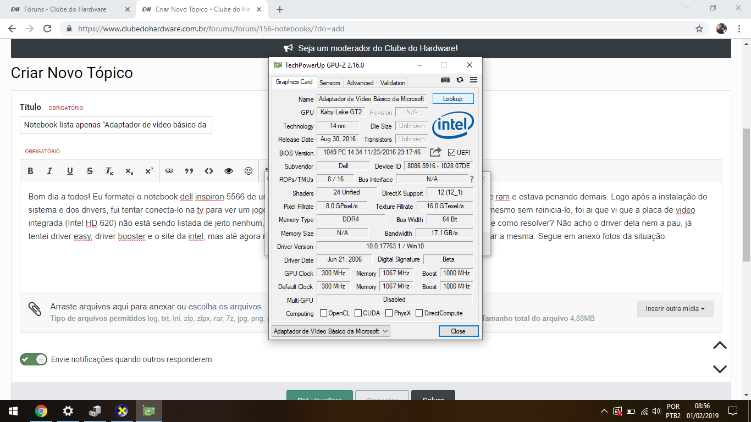751x422 pixels.
Task: Open the Inserir outra mídia dropdown
Action: click(x=675, y=309)
